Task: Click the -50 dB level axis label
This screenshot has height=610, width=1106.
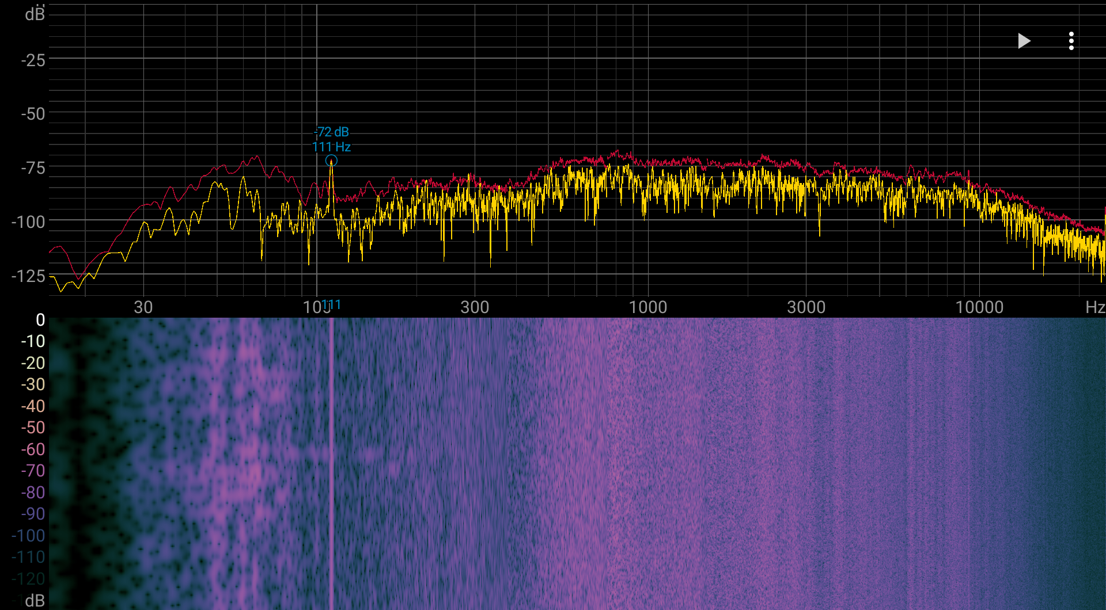Action: [x=33, y=114]
